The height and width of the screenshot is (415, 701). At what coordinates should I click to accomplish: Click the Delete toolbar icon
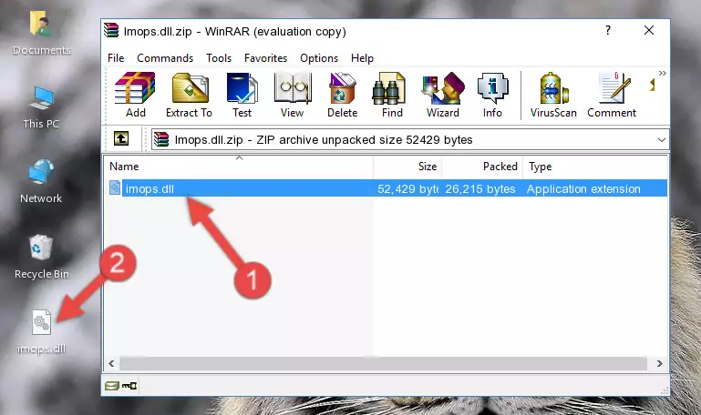pos(342,95)
